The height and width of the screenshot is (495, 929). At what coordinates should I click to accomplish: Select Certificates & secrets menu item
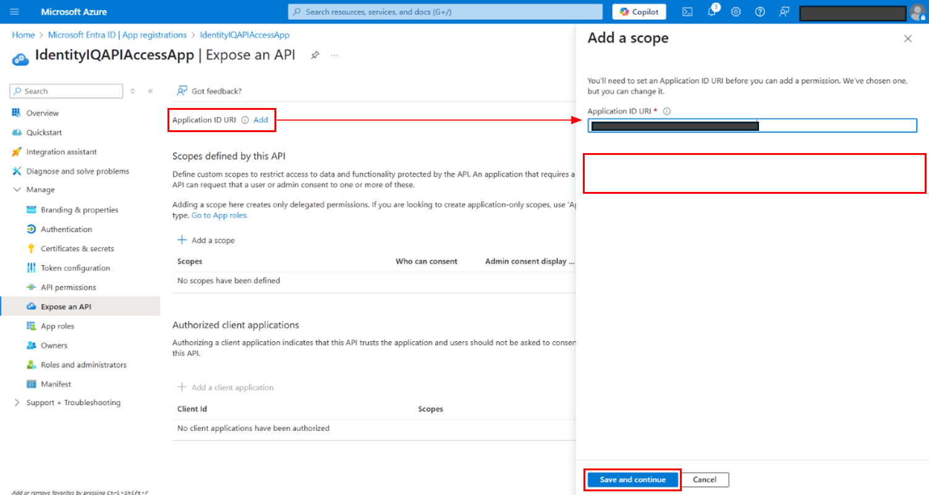[x=77, y=249]
